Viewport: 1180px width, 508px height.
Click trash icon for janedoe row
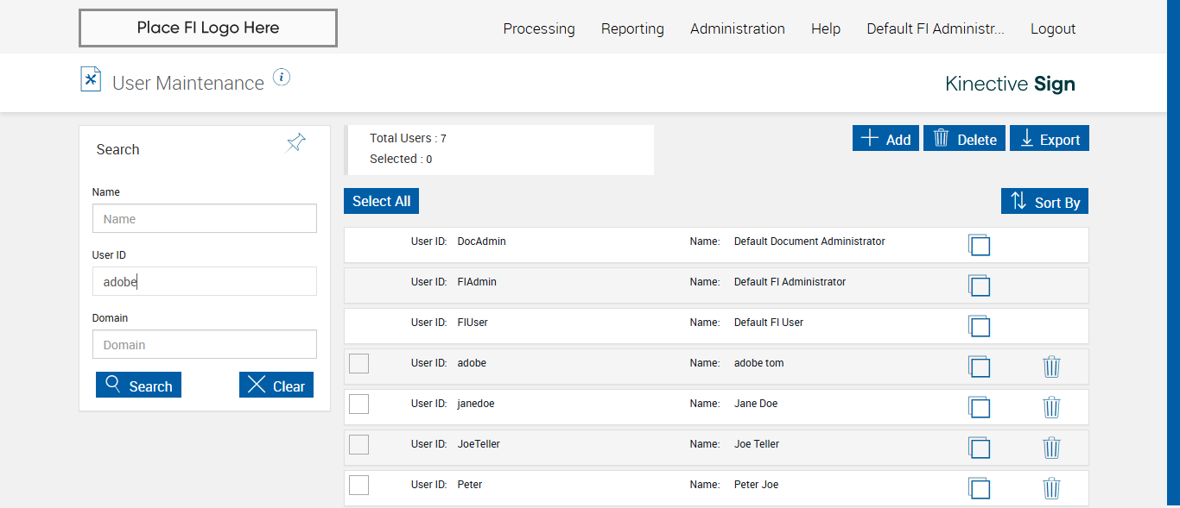click(x=1051, y=407)
